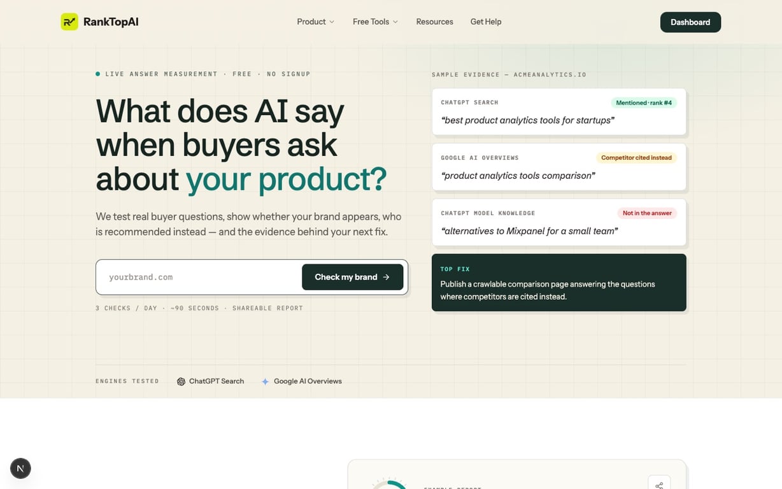Click the Not in the answer badge
The image size is (782, 489).
tap(647, 213)
